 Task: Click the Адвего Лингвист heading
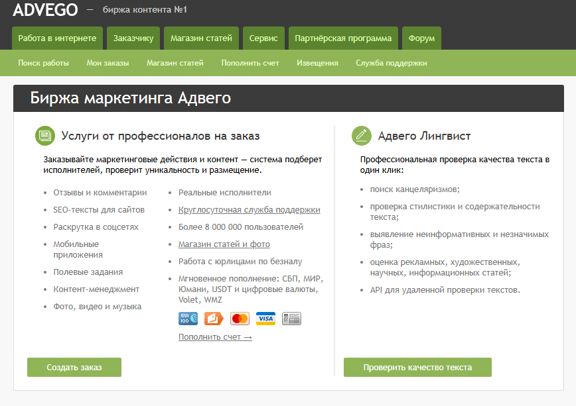click(424, 136)
